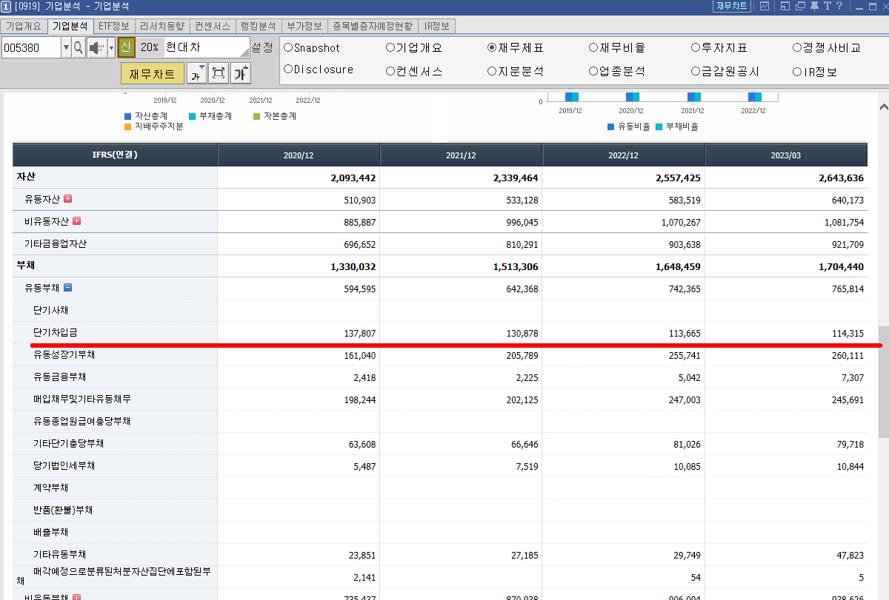Click the stock search magnifier icon
This screenshot has height=600, width=889.
(x=79, y=47)
